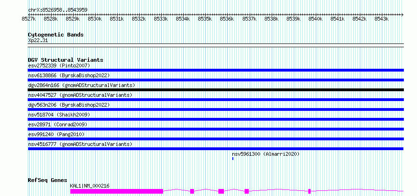The height and width of the screenshot is (196, 417).
Task: Open the nsv518704 (Shaikh2009) label
Action: (x=59, y=115)
